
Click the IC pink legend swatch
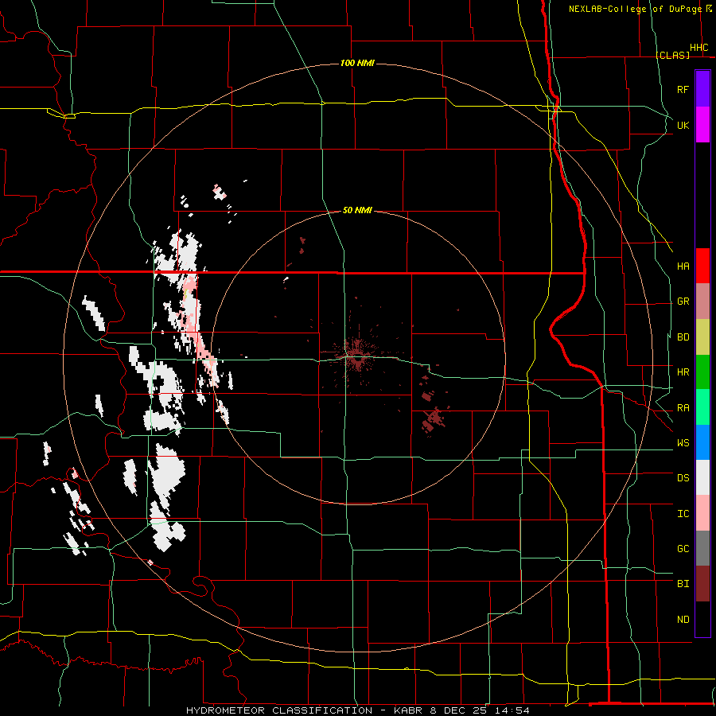pyautogui.click(x=702, y=513)
